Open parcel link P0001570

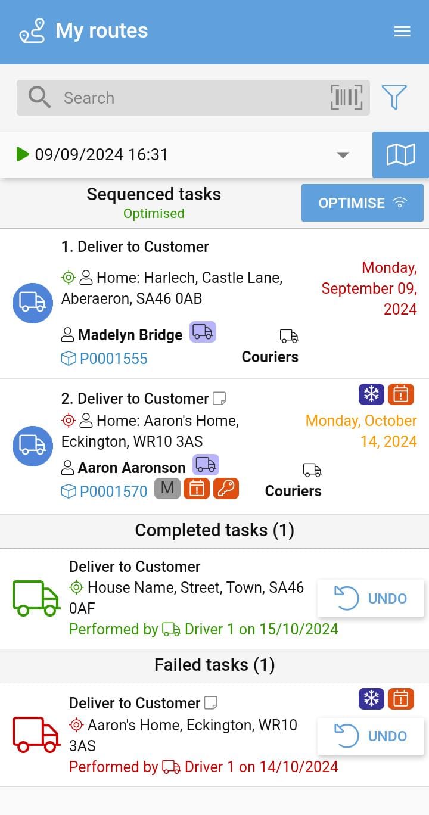coord(113,492)
